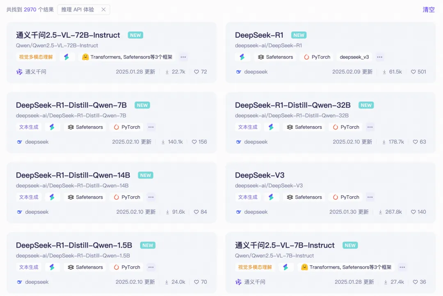Click Transformers frameworks tag on Qwen2.5-VL-7B card
This screenshot has height=296, width=443.
tap(346, 267)
